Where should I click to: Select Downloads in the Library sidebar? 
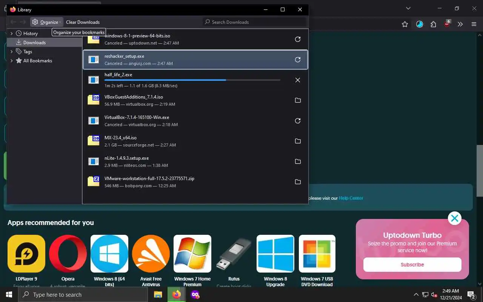click(45, 43)
